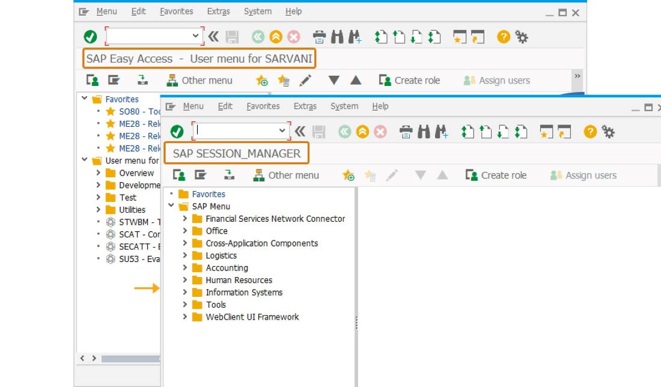The image size is (661, 387).
Task: Click Assign users button in SARVANI window
Action: (496, 80)
